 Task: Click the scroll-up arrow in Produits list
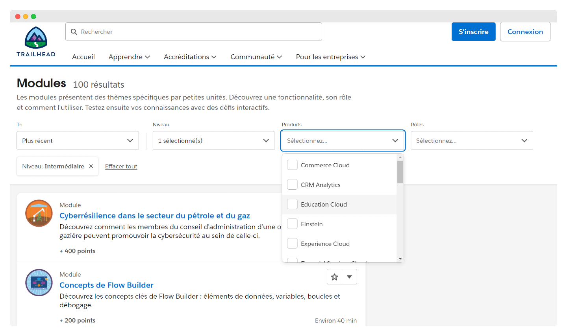click(400, 157)
